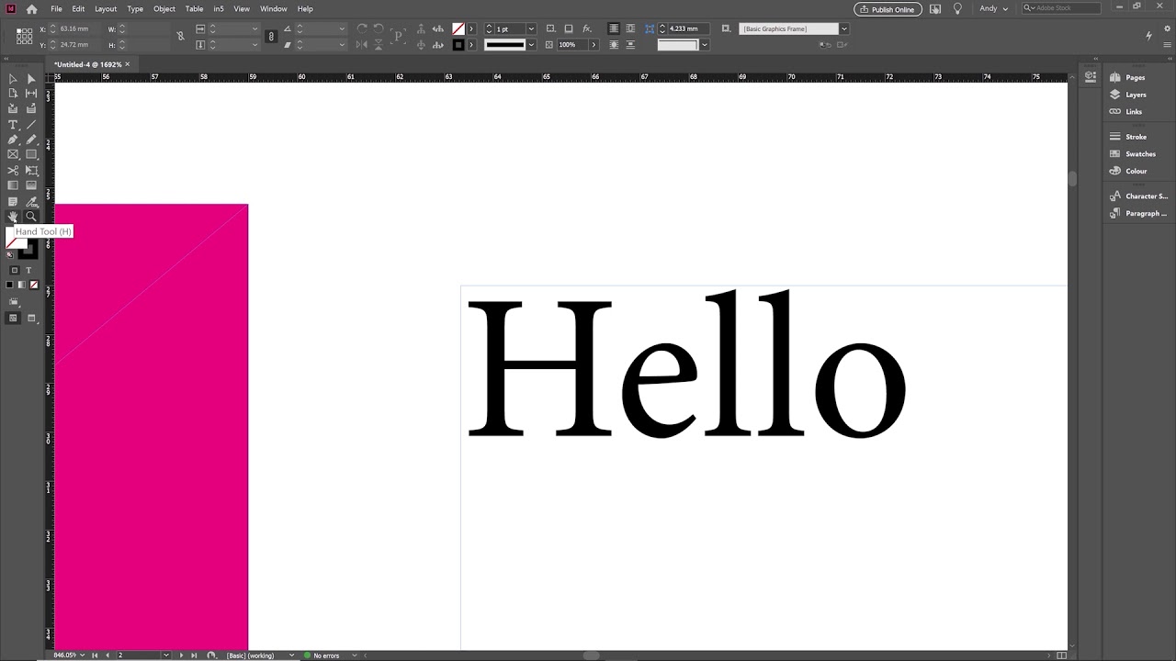Toggle Normal view mode in toolbox
1176x661 pixels.
tap(13, 318)
